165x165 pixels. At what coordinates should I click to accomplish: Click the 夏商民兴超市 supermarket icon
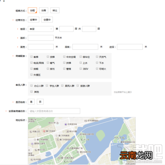[32, 144]
